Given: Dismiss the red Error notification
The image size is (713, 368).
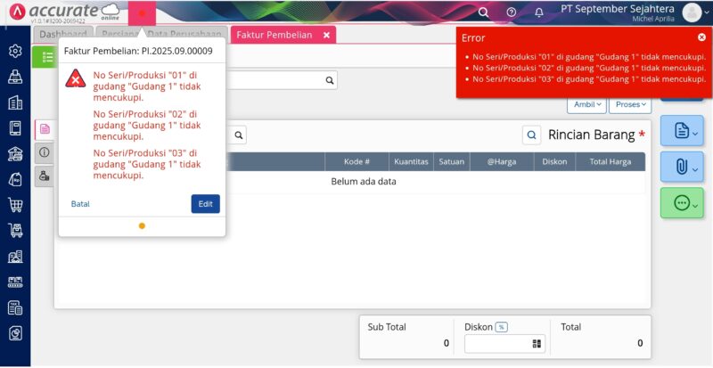Looking at the screenshot, I should (701, 37).
